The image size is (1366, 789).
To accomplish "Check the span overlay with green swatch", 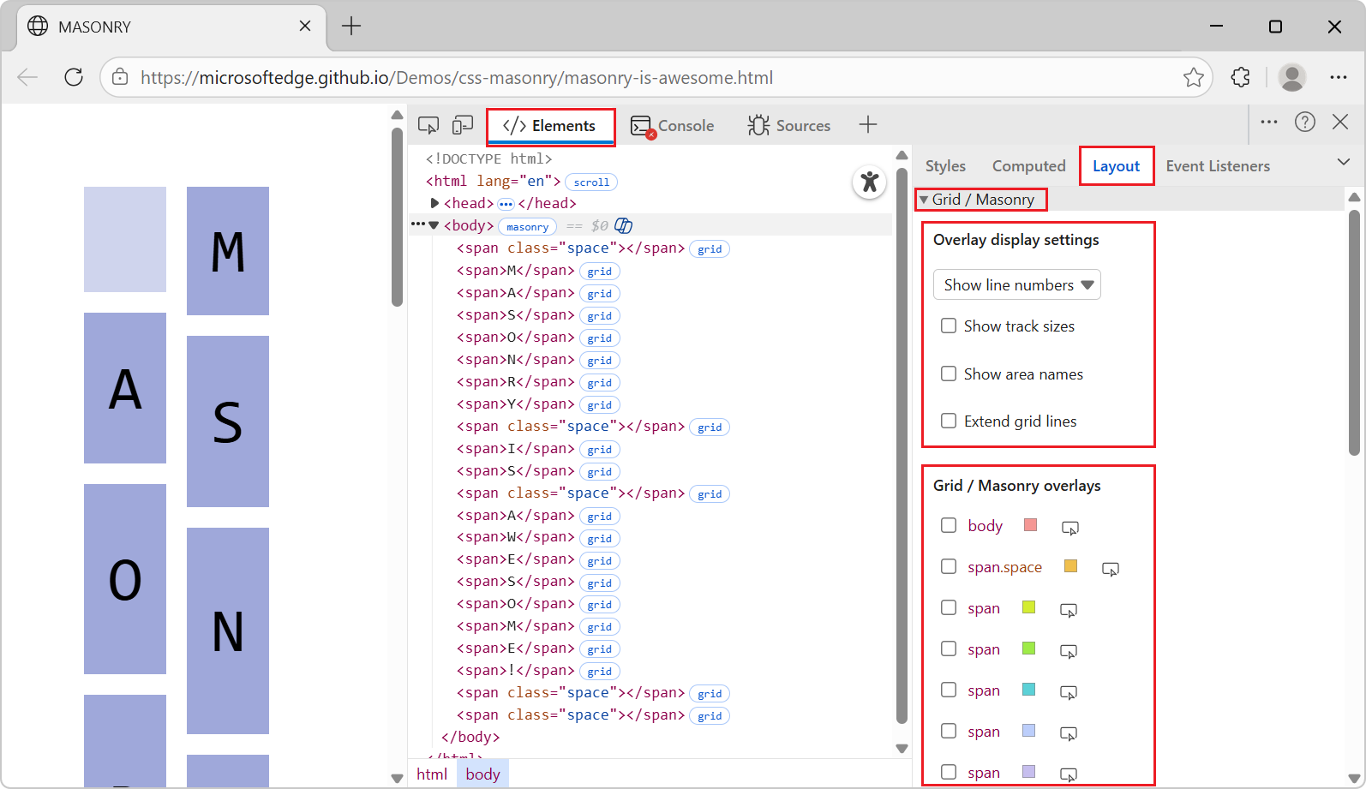I will [x=949, y=649].
